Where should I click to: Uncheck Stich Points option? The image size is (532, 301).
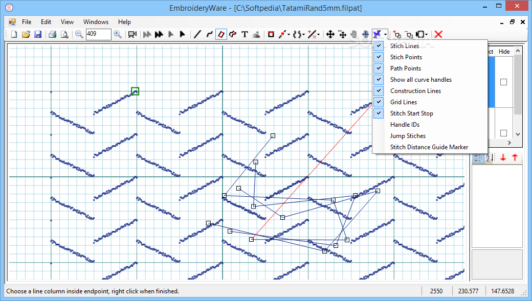click(x=430, y=57)
